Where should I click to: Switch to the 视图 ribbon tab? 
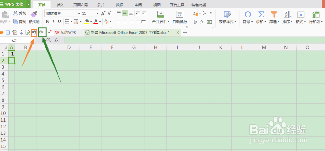point(157,5)
